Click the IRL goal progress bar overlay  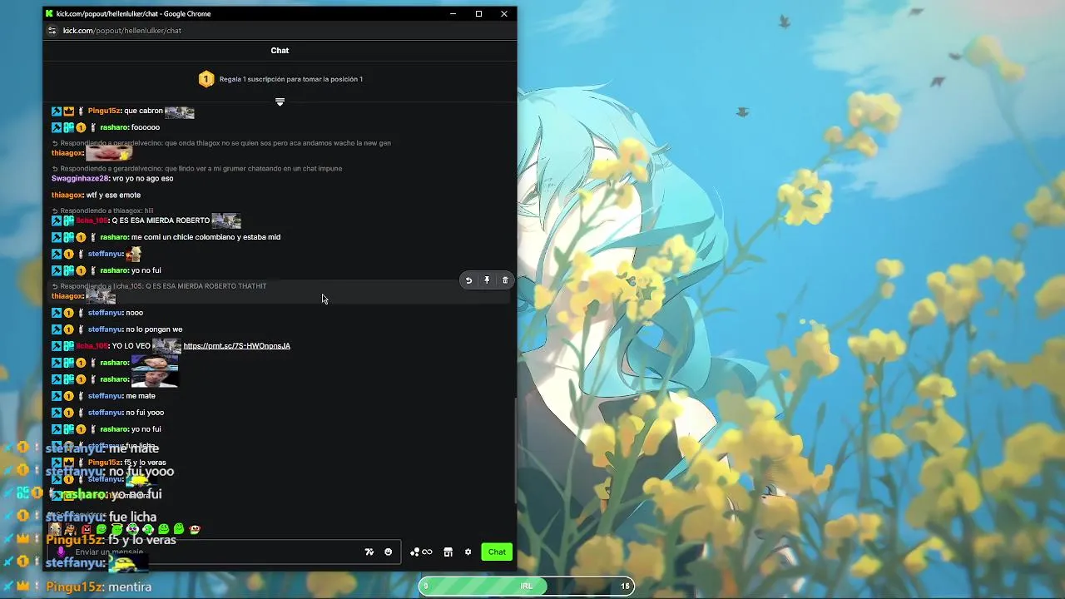click(x=527, y=587)
